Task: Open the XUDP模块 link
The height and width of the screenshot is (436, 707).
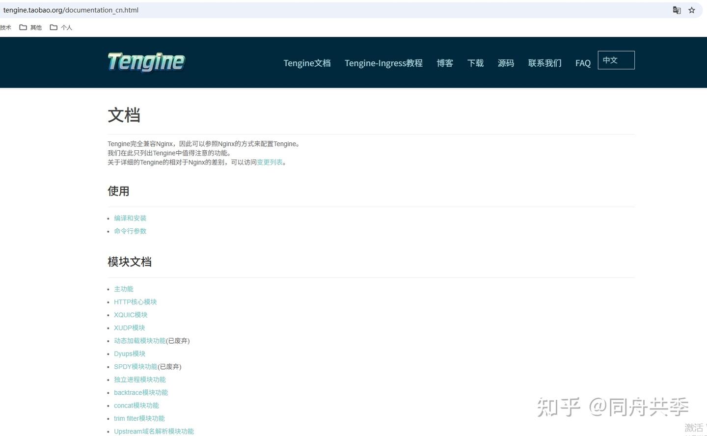Action: (130, 328)
